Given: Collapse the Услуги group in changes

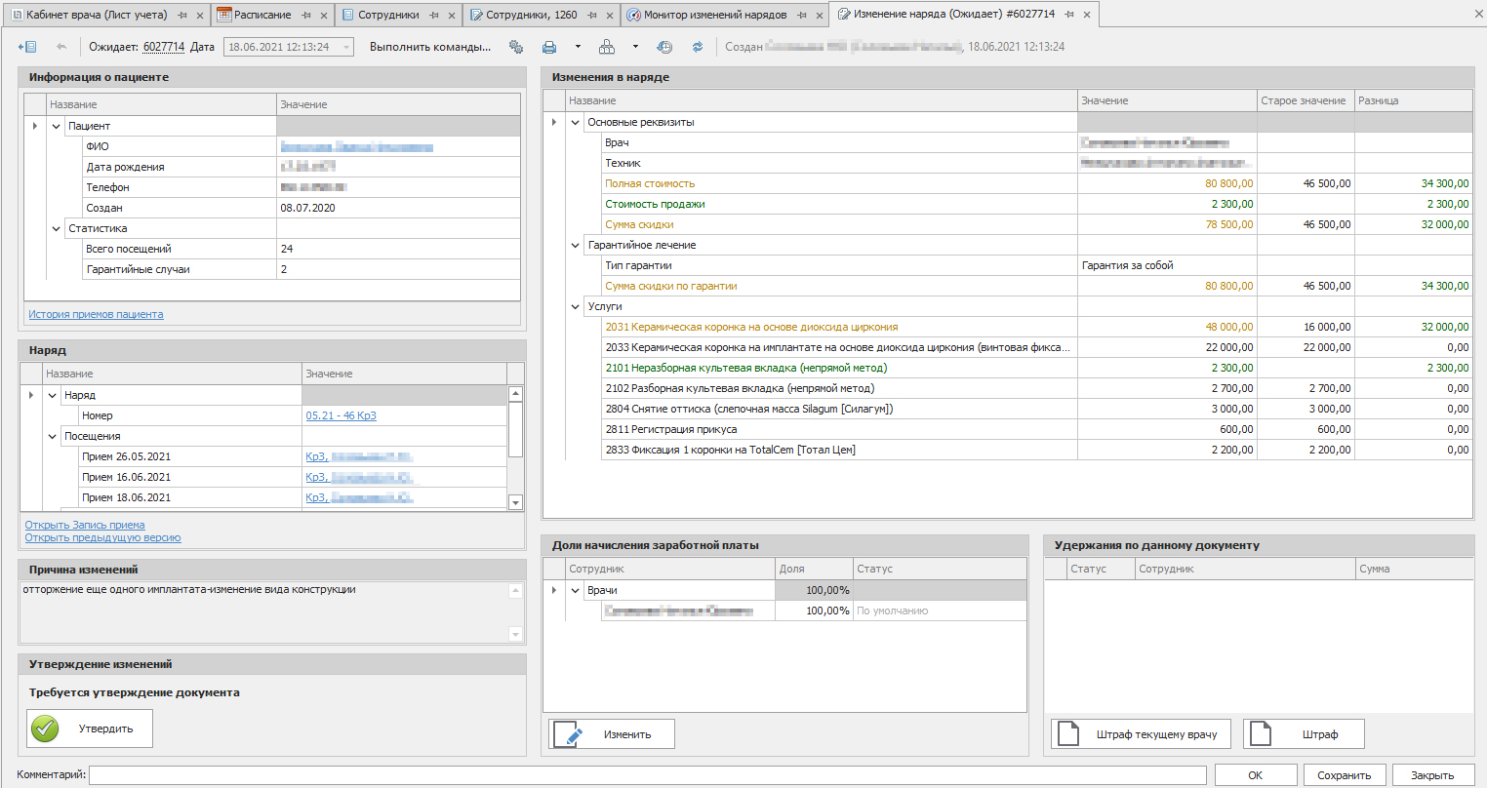Looking at the screenshot, I should [x=576, y=306].
